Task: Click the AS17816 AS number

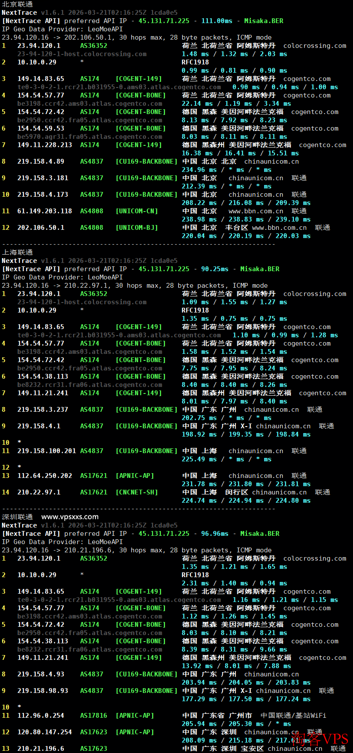Action: 93,715
